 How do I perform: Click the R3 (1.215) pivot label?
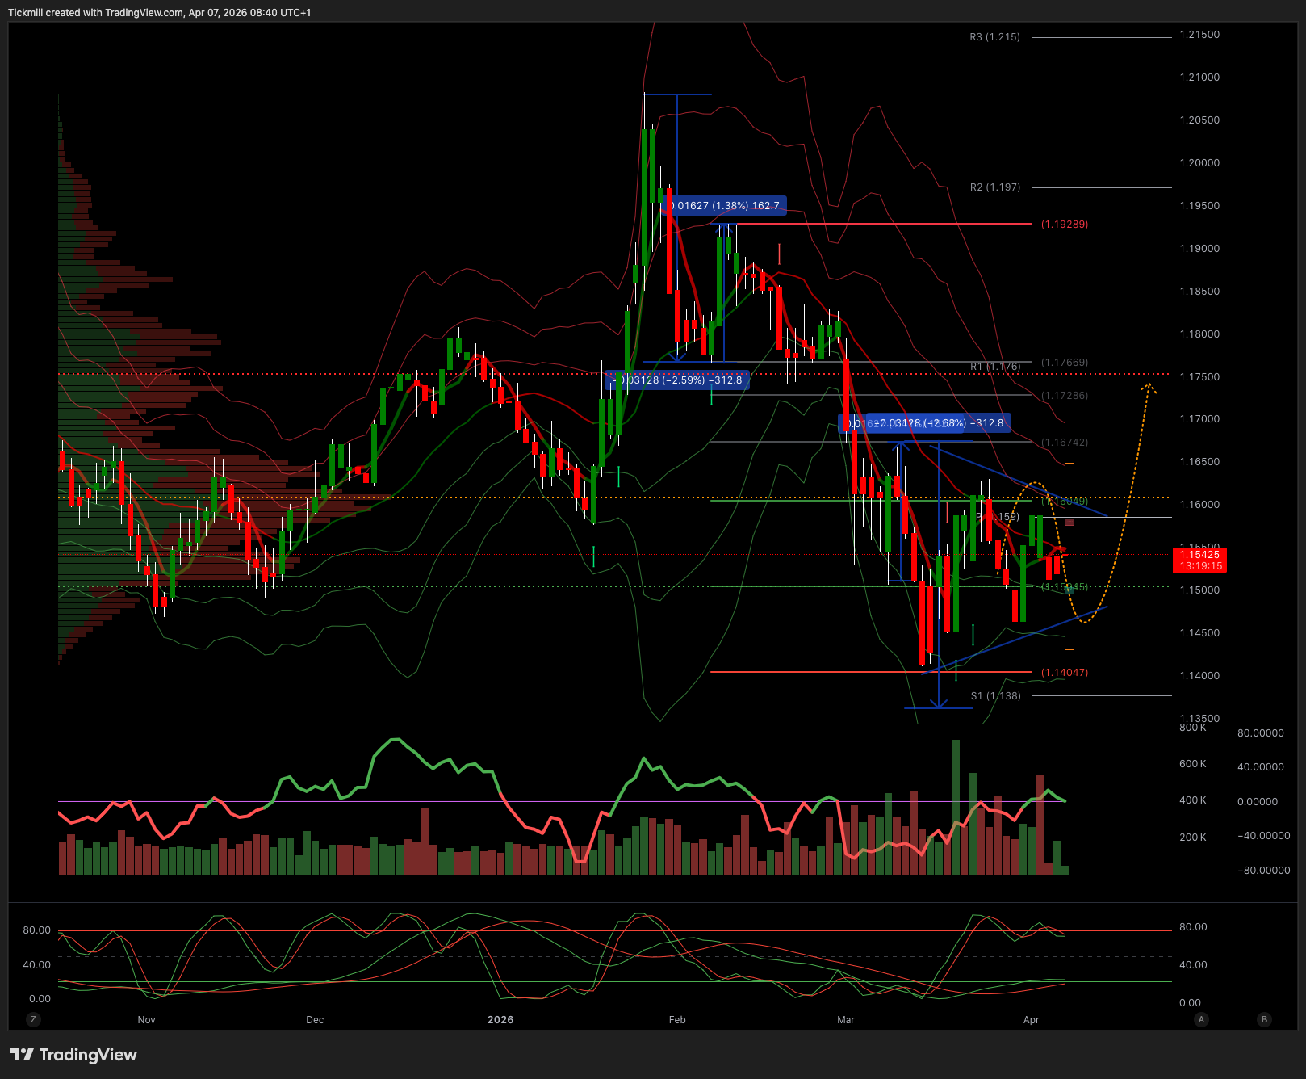pyautogui.click(x=994, y=37)
